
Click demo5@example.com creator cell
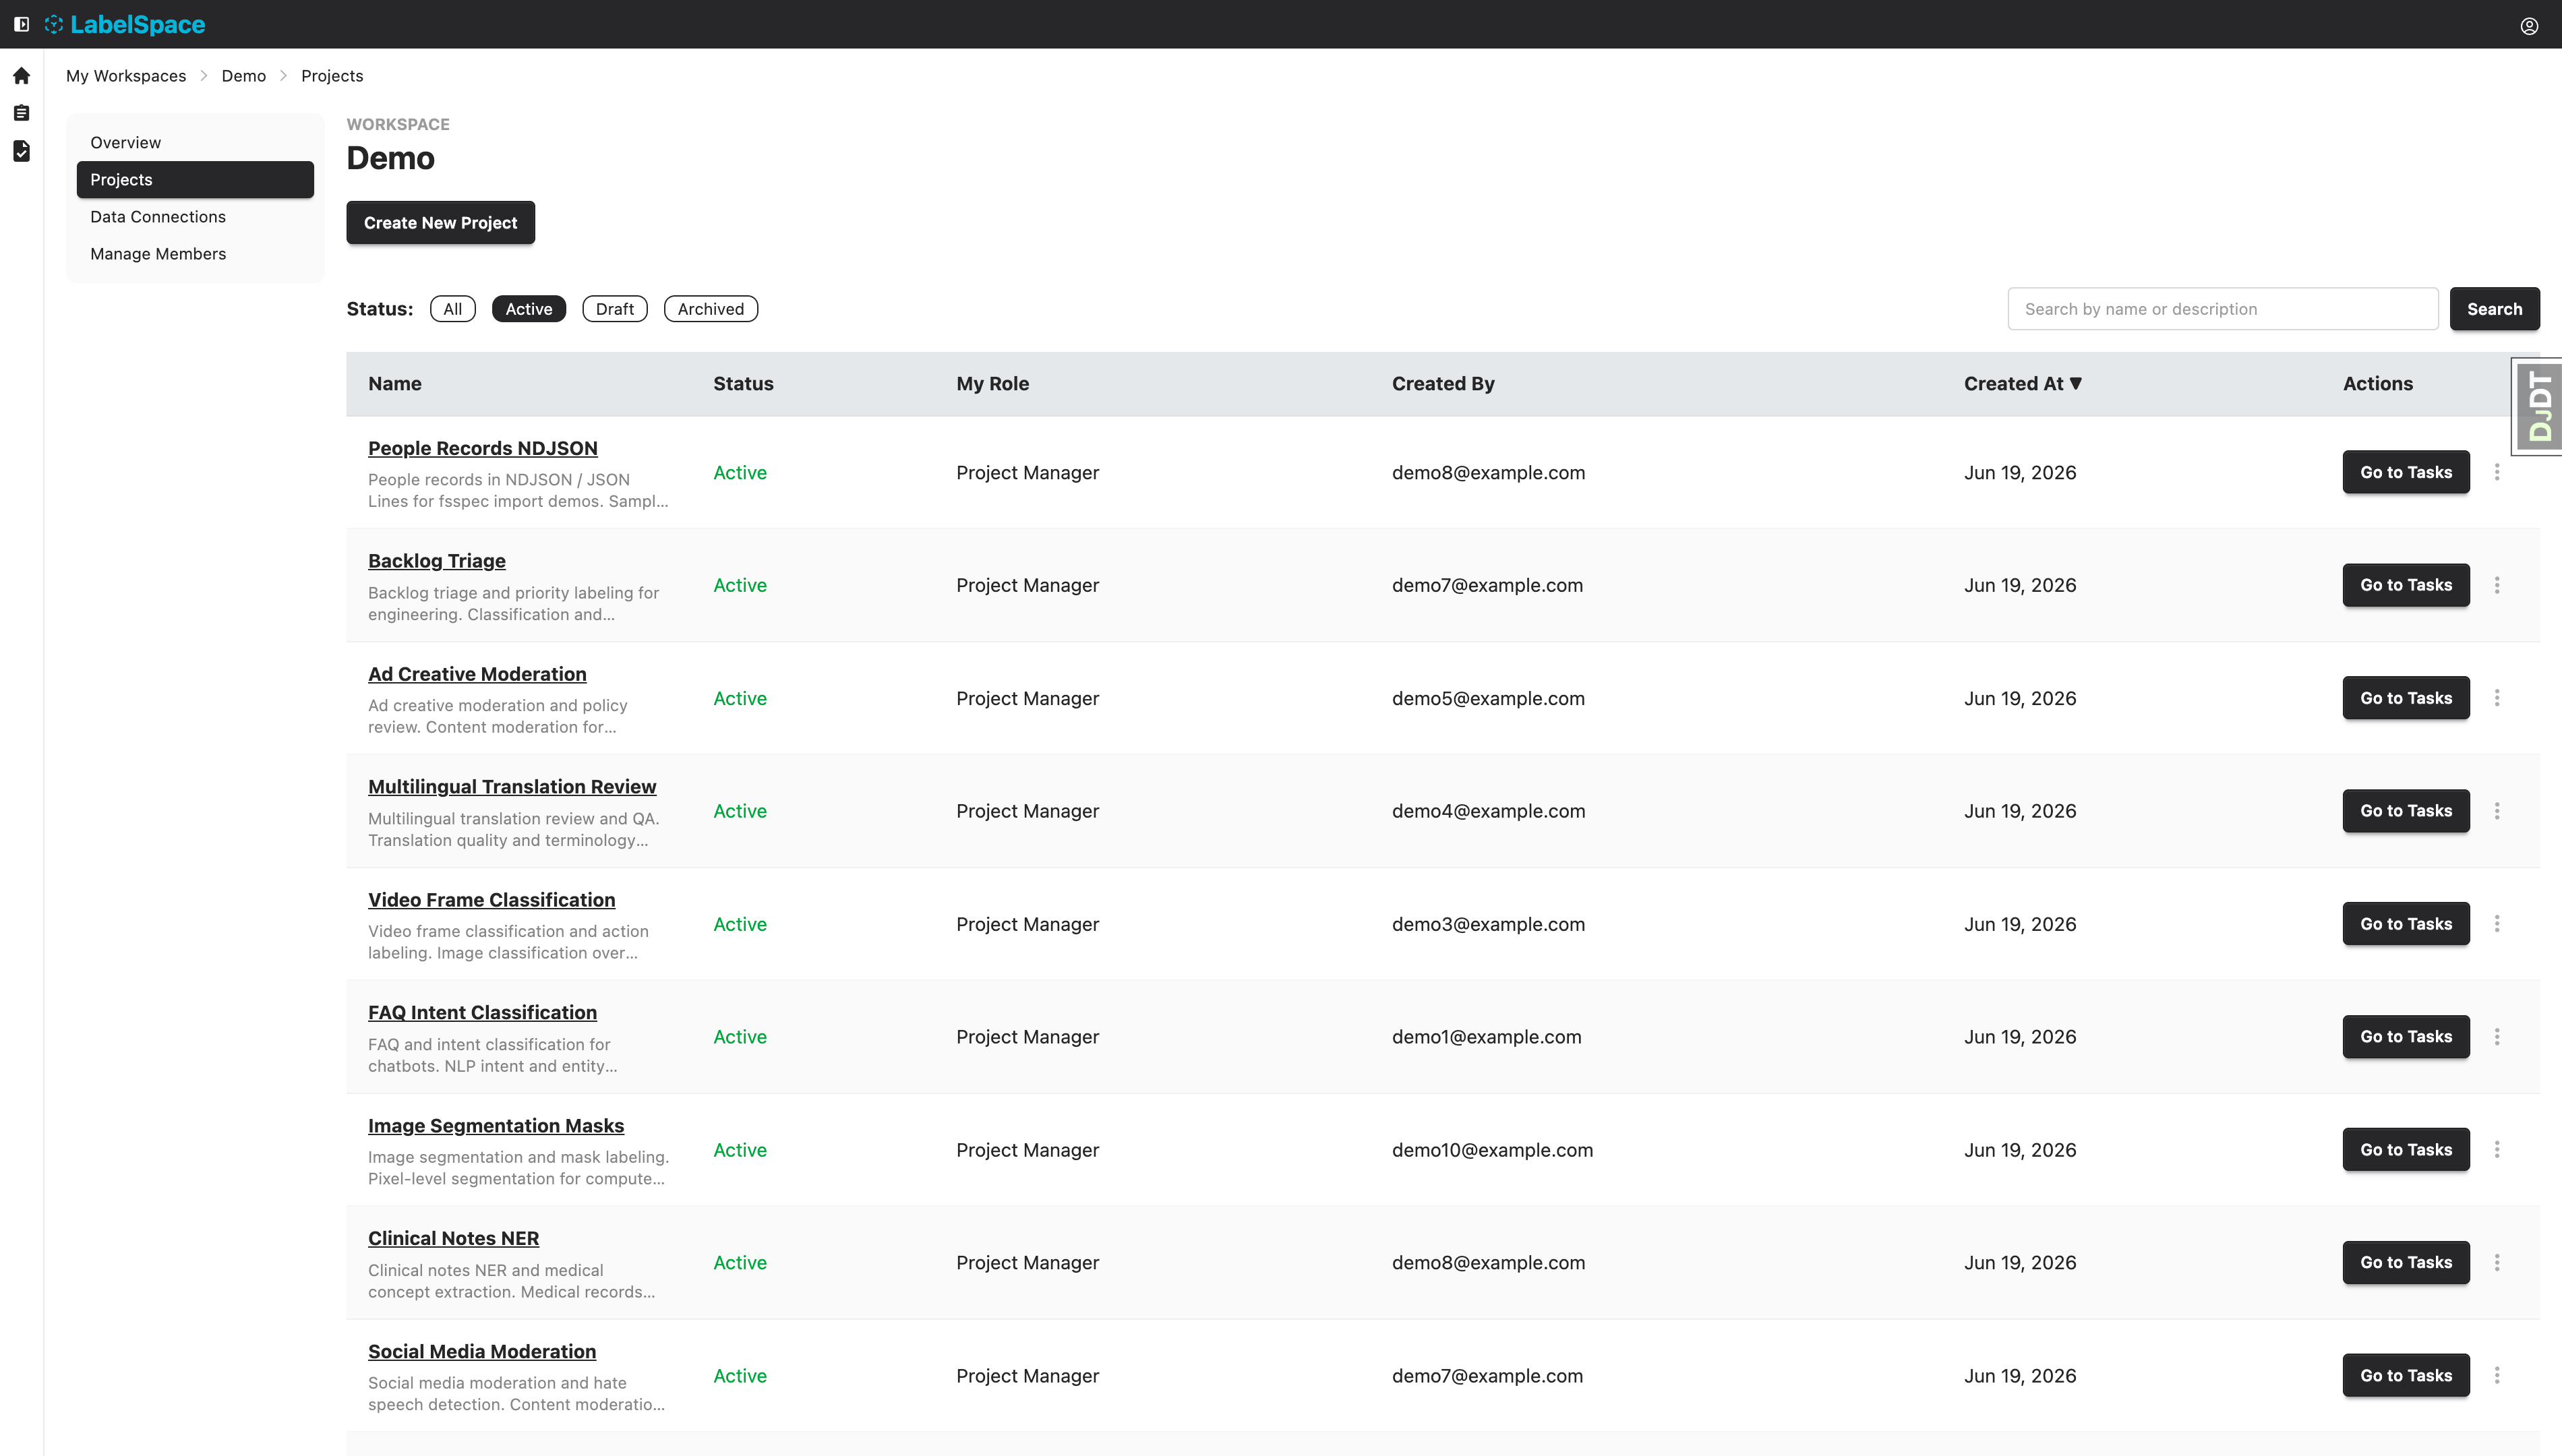[x=1488, y=698]
